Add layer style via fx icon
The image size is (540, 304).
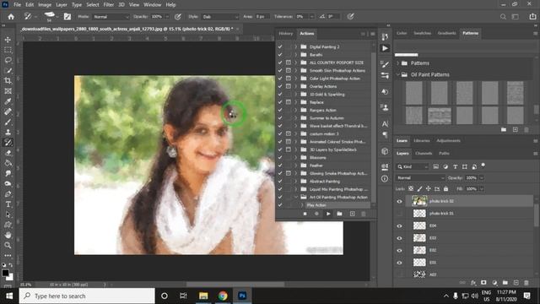pos(473,283)
